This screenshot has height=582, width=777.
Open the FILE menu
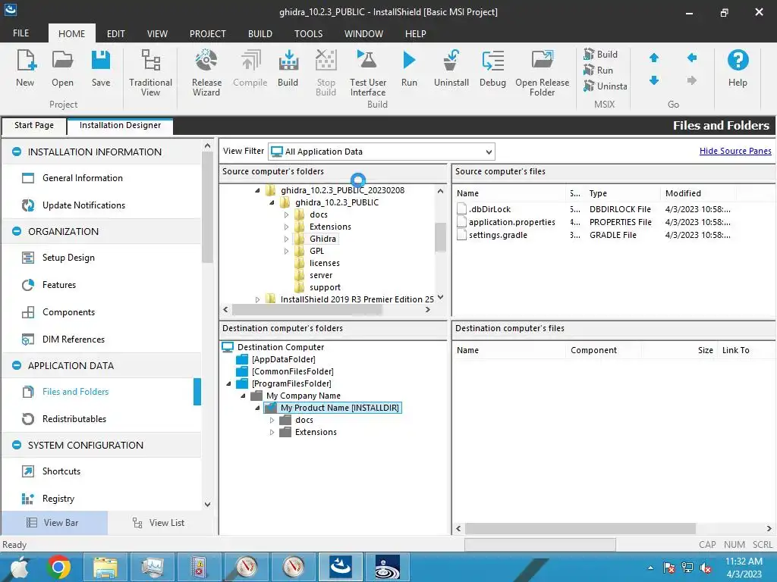[20, 33]
